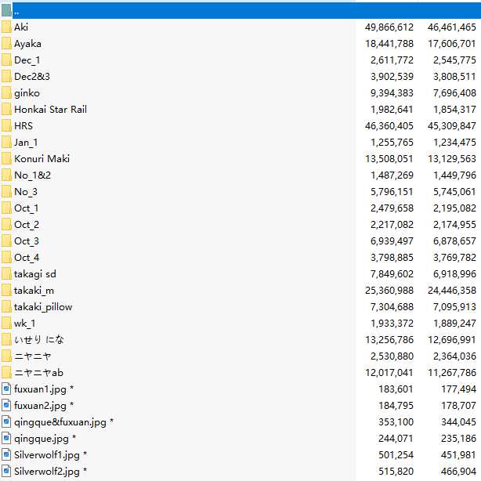The image size is (481, 481).
Task: Click packed size 235,186 for qingque.jpg
Action: pos(458,439)
